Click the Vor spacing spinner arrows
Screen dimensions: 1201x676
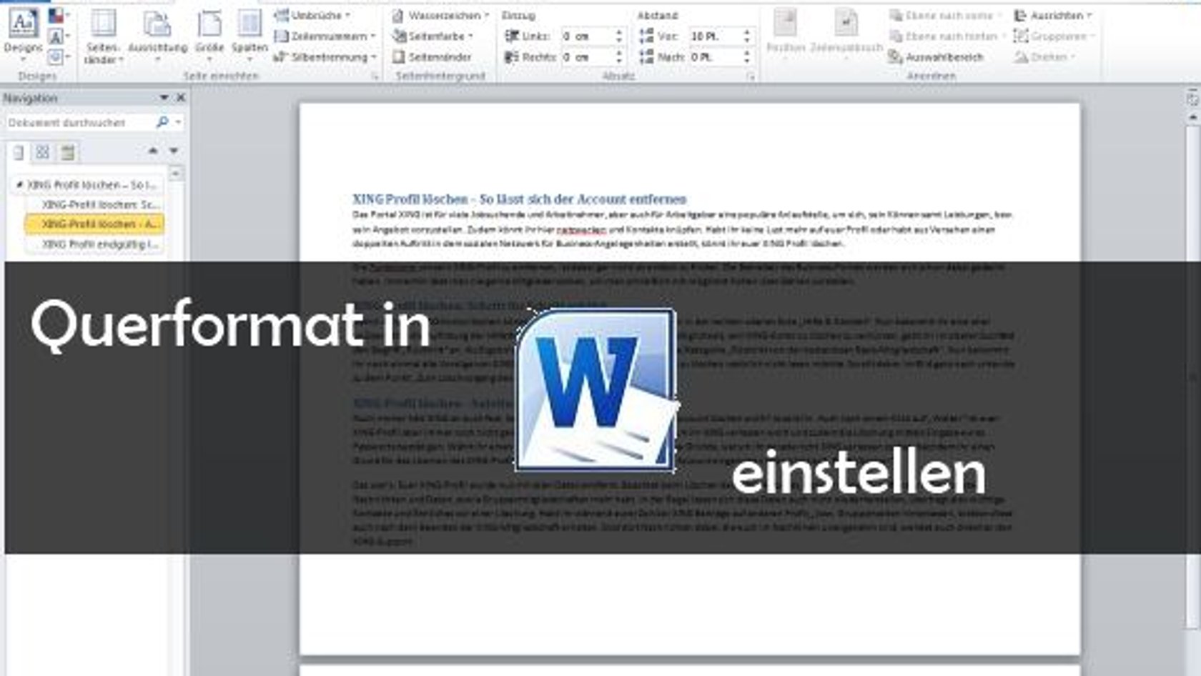click(x=747, y=36)
